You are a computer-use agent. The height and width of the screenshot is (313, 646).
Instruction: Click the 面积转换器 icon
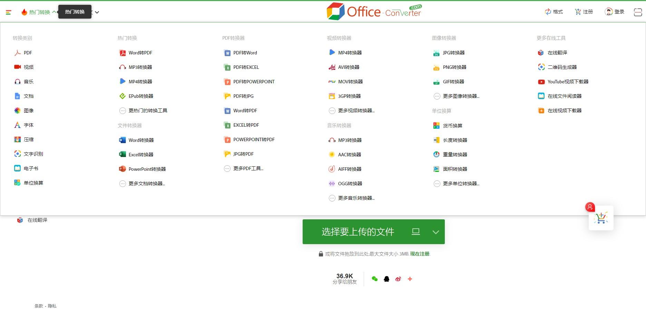pos(437,169)
